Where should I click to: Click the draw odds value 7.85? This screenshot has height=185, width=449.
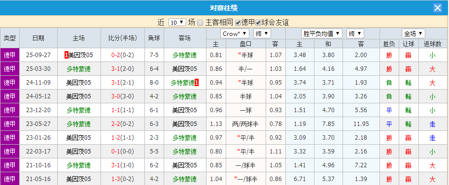pyautogui.click(x=328, y=124)
